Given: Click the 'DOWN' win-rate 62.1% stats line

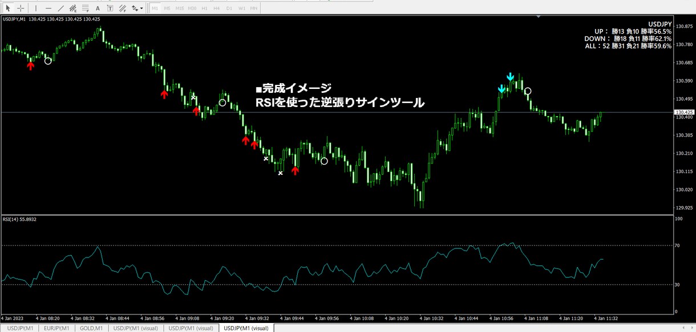Looking at the screenshot, I should tap(628, 39).
